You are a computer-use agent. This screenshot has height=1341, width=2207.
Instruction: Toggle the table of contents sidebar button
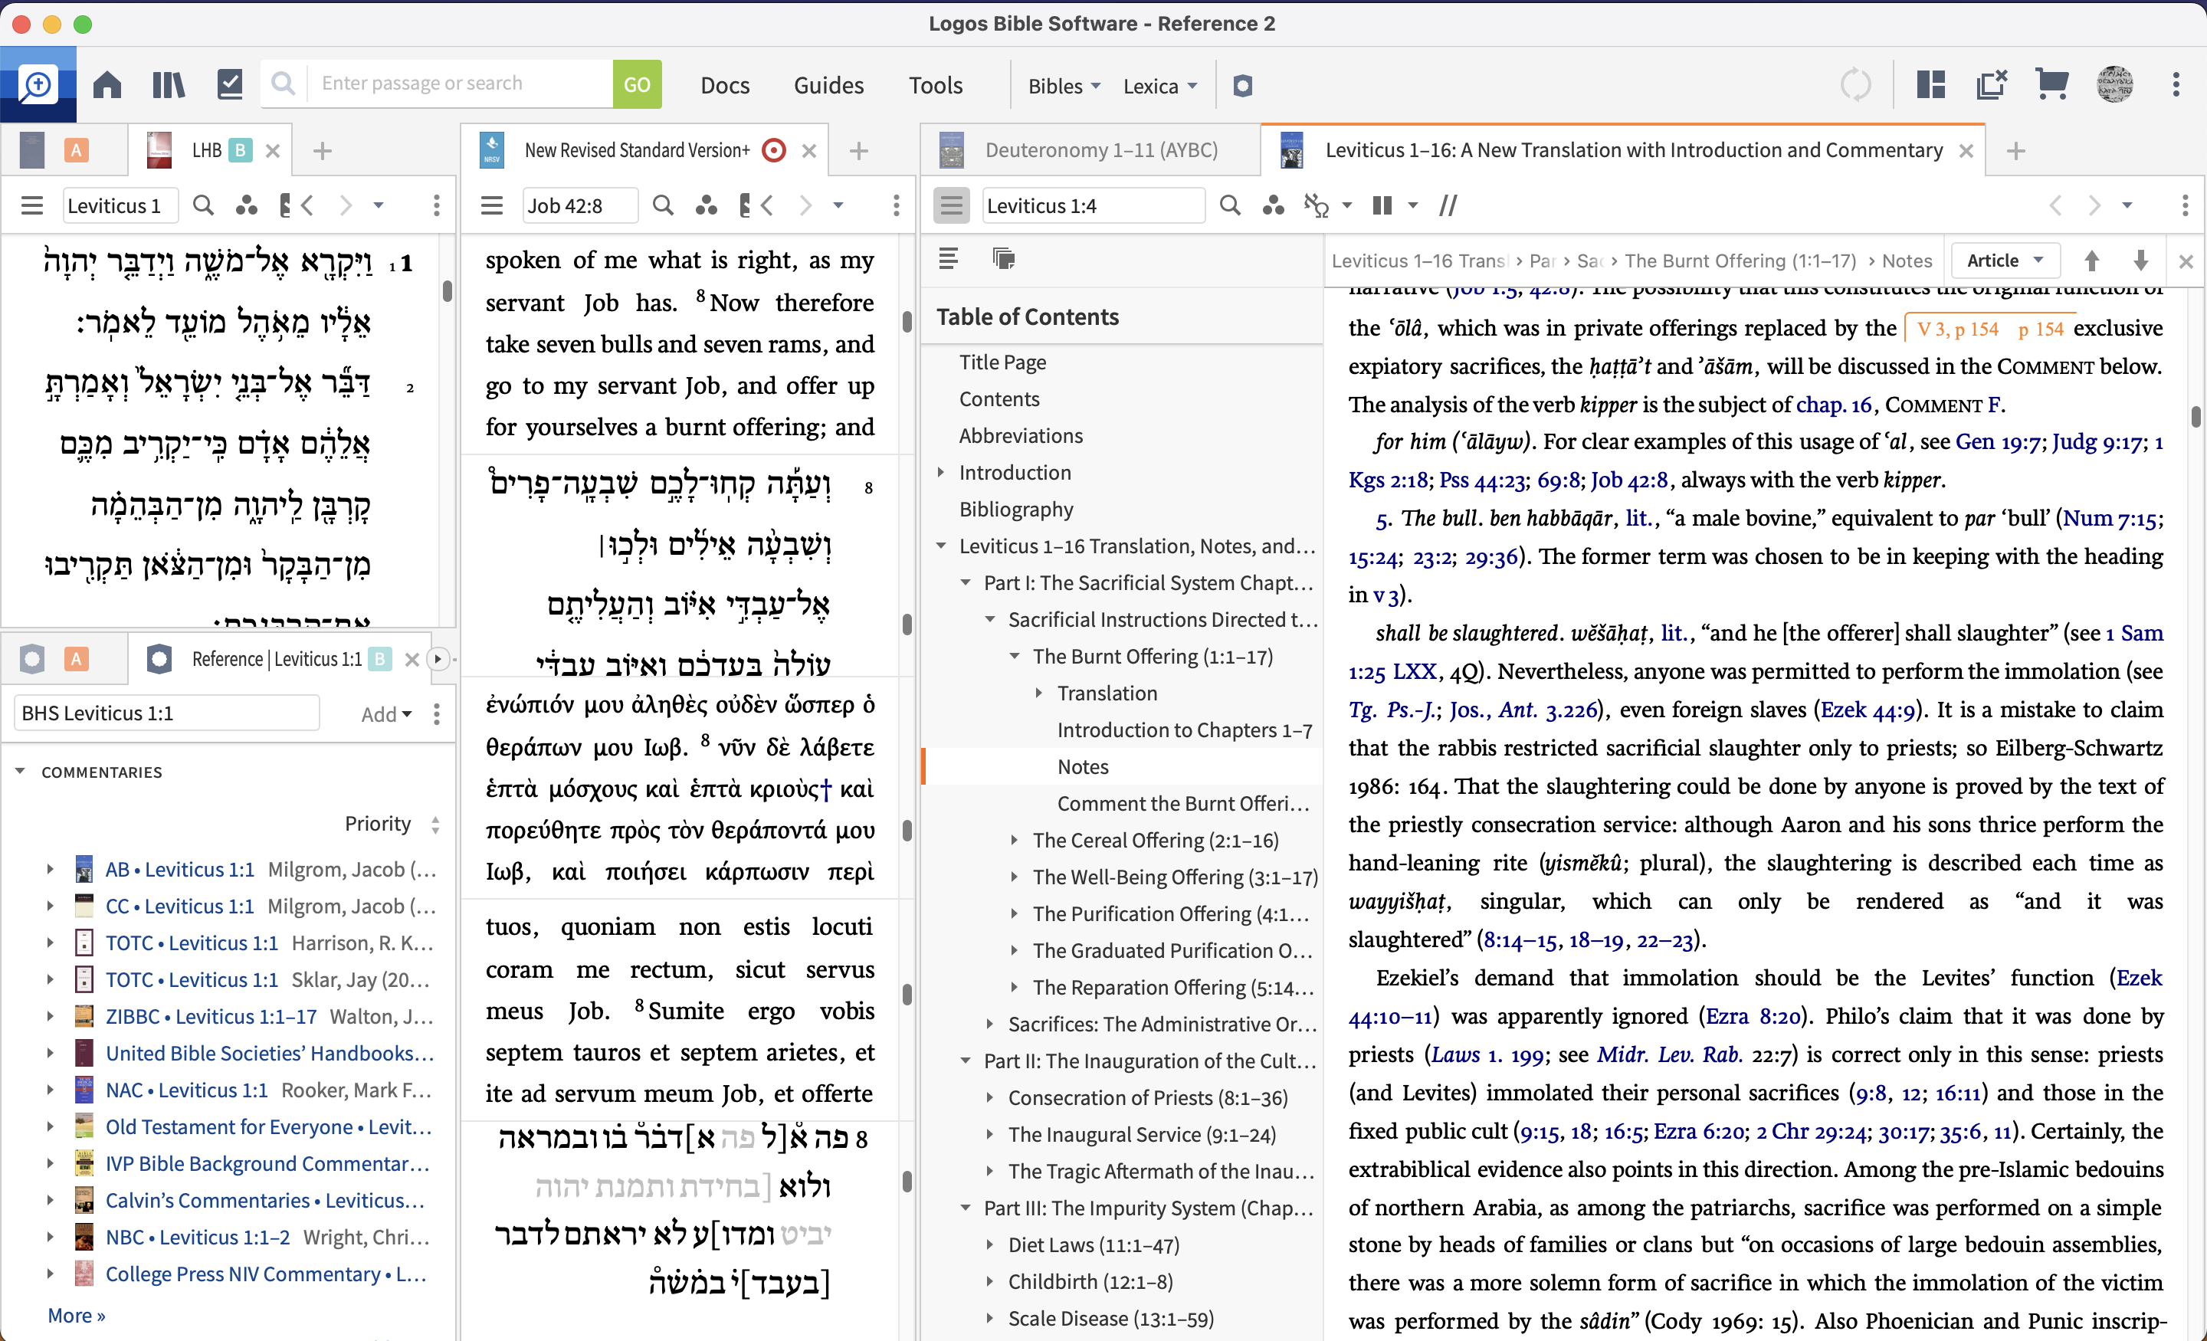point(951,206)
